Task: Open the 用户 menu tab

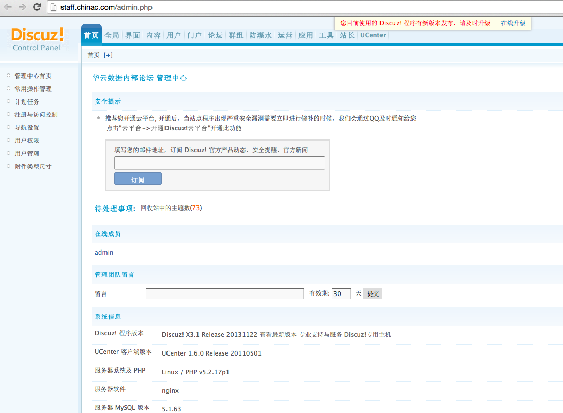Action: click(x=174, y=35)
